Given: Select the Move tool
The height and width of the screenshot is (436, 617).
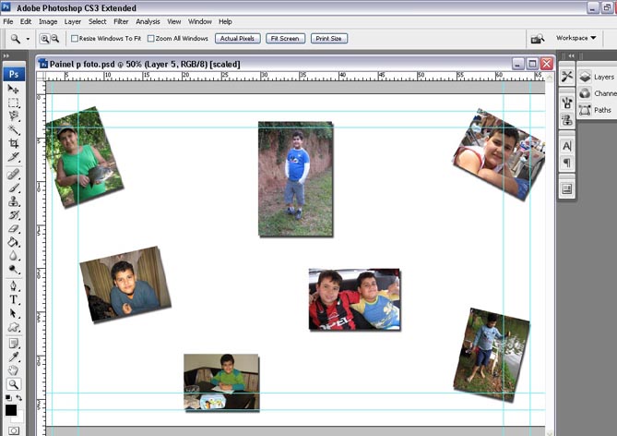Looking at the screenshot, I should coord(14,89).
